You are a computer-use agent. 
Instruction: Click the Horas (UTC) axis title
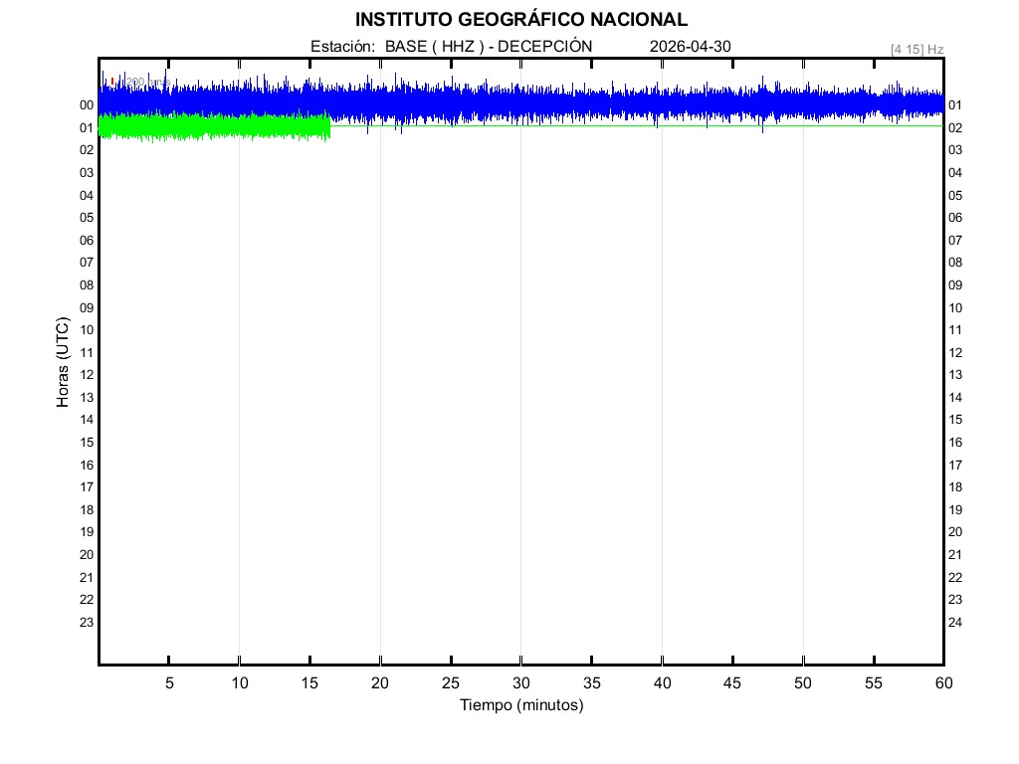tap(63, 363)
